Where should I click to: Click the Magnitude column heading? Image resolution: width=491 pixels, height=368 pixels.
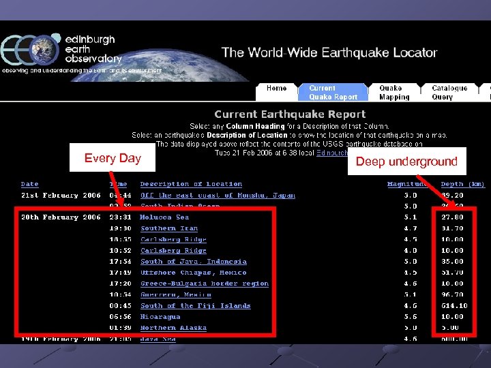(406, 184)
